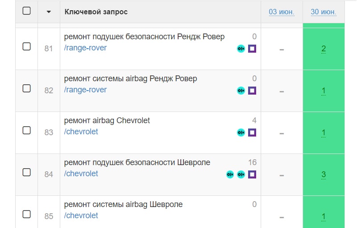
Task: Select the checkbox for row 83
Action: click(x=27, y=130)
